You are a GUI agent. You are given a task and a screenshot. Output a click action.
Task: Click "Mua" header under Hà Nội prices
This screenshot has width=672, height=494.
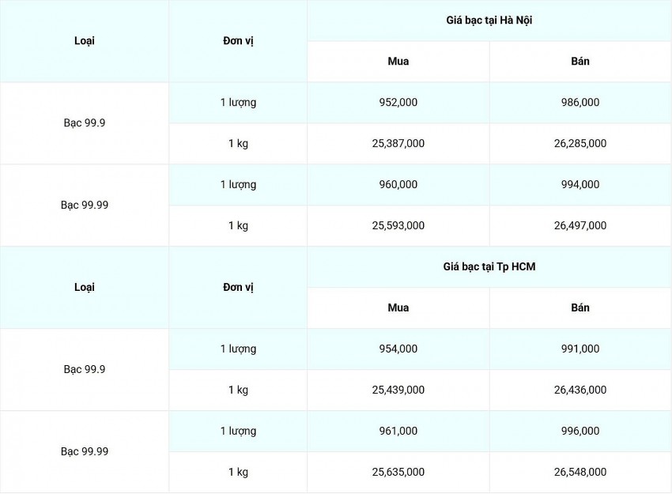398,62
